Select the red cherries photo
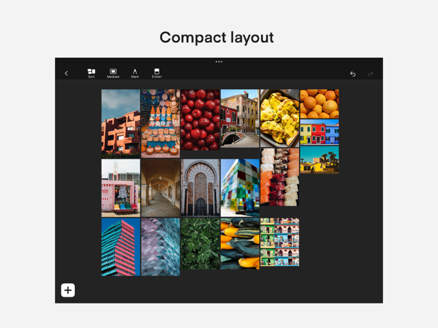The height and width of the screenshot is (328, 438). click(200, 120)
